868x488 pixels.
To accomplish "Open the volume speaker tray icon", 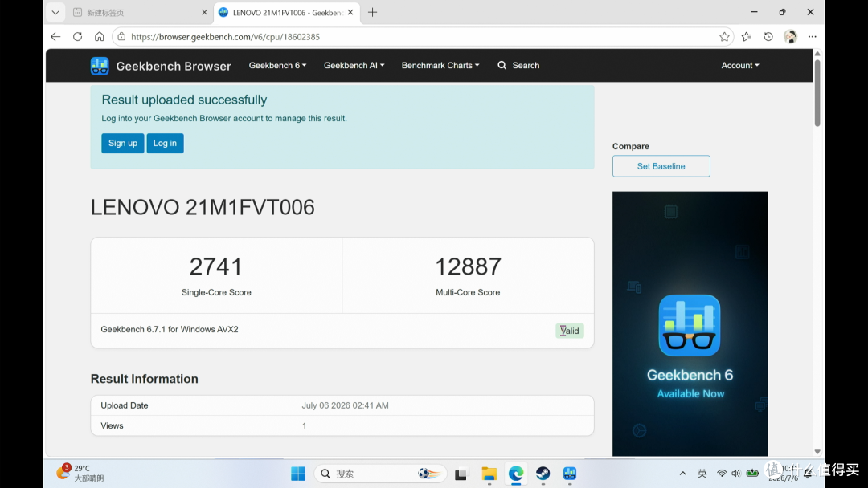I will tap(735, 473).
